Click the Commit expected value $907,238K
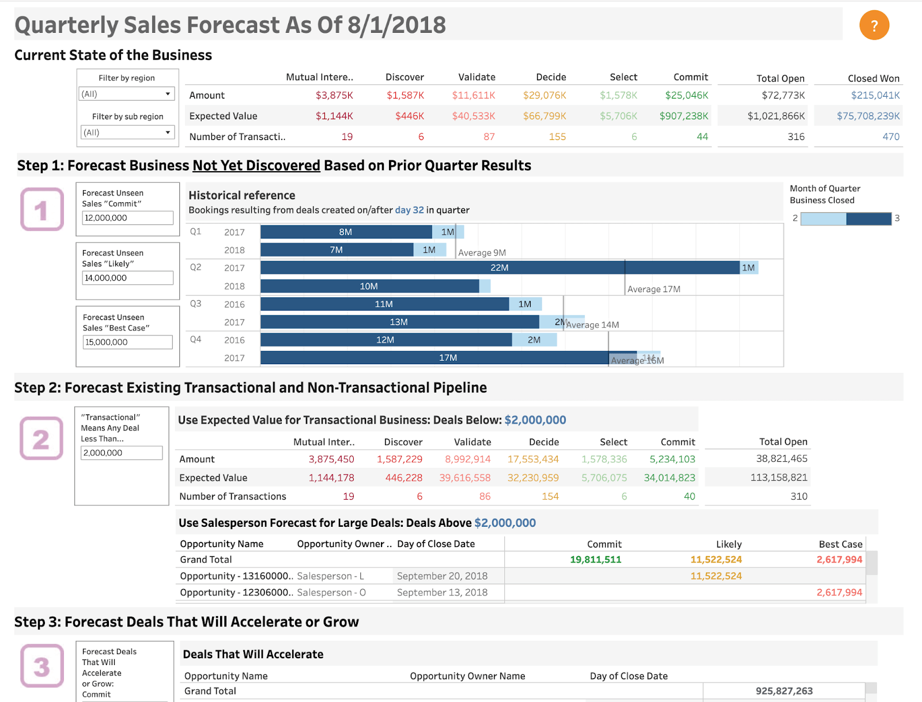This screenshot has width=922, height=702. [x=684, y=116]
